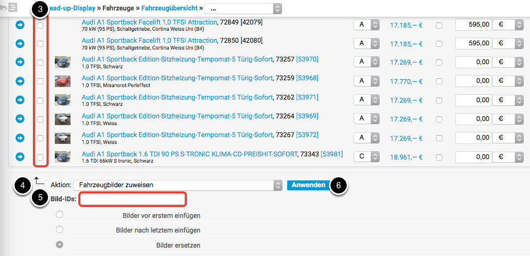Select 'Bilder ersetzen' radio option
The height and width of the screenshot is (256, 530).
pos(60,245)
